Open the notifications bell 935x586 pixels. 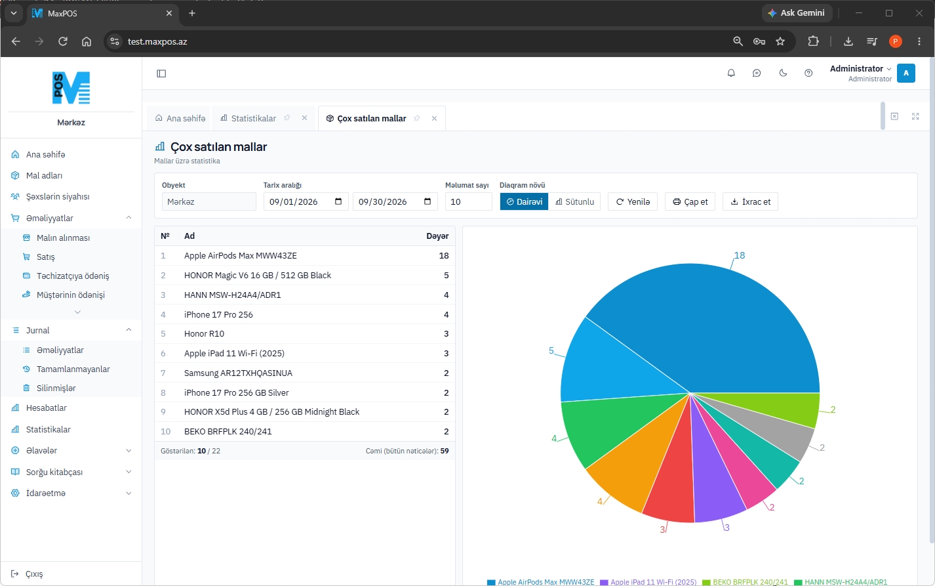pos(731,73)
